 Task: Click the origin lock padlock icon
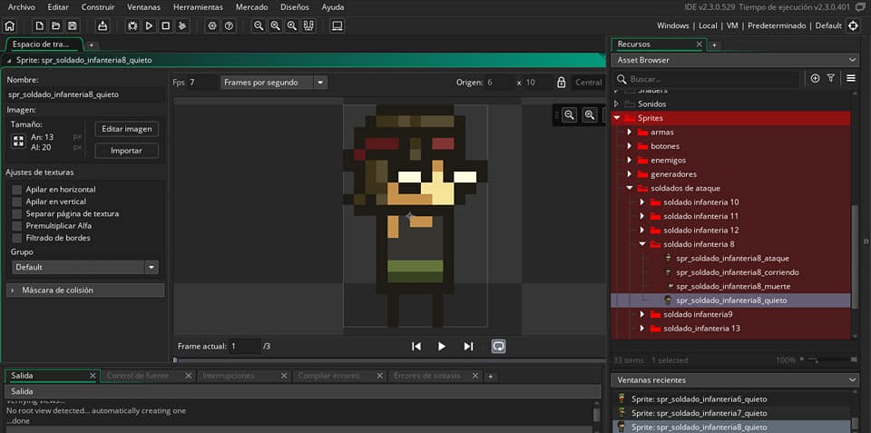click(x=562, y=83)
